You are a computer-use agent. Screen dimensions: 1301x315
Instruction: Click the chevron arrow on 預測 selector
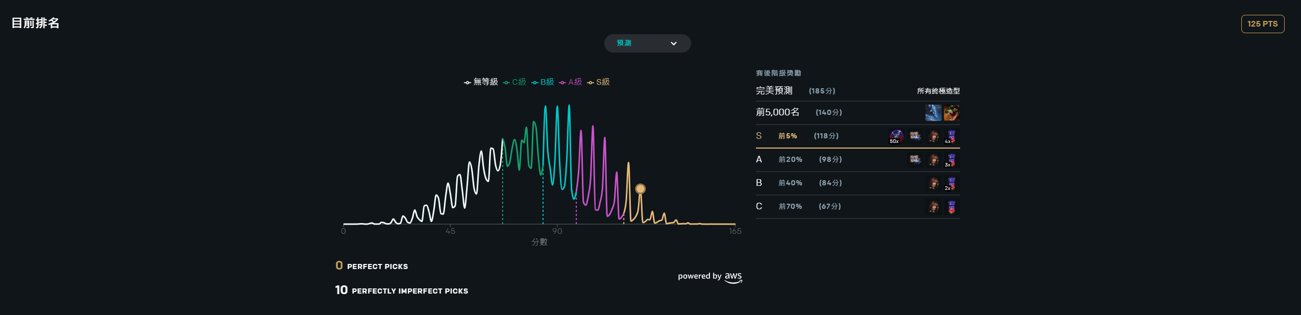pos(674,43)
